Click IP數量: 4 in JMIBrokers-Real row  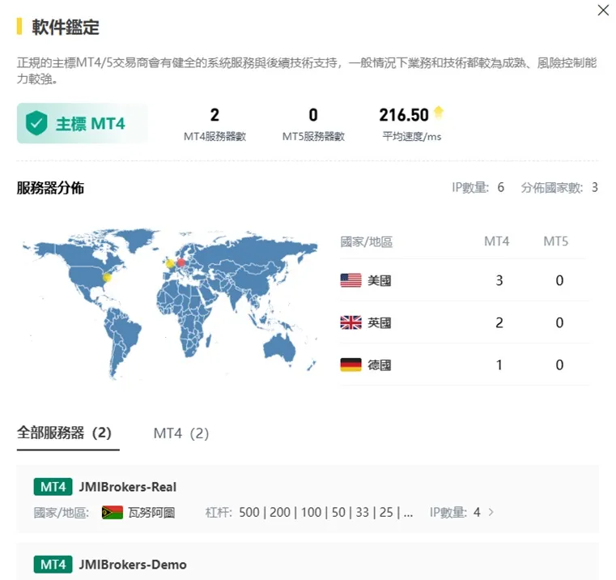coord(455,512)
